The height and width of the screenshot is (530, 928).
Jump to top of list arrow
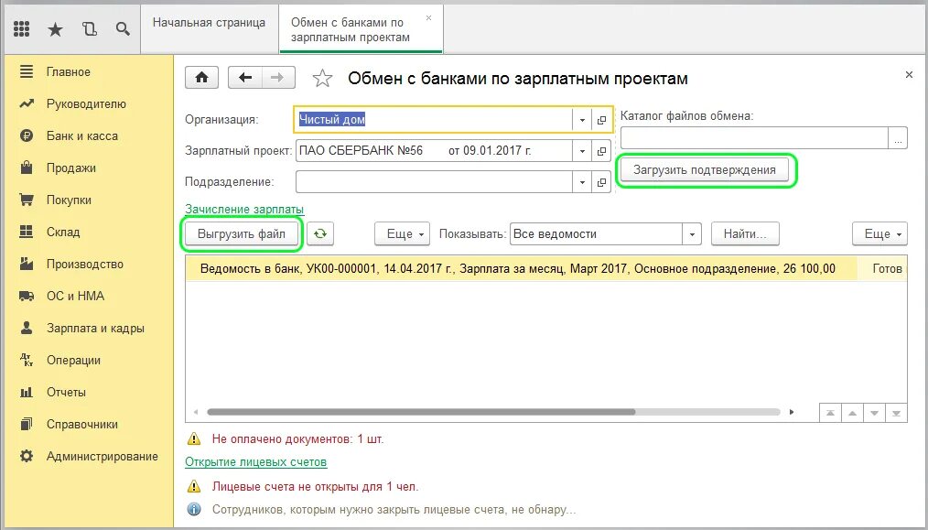pyautogui.click(x=830, y=413)
